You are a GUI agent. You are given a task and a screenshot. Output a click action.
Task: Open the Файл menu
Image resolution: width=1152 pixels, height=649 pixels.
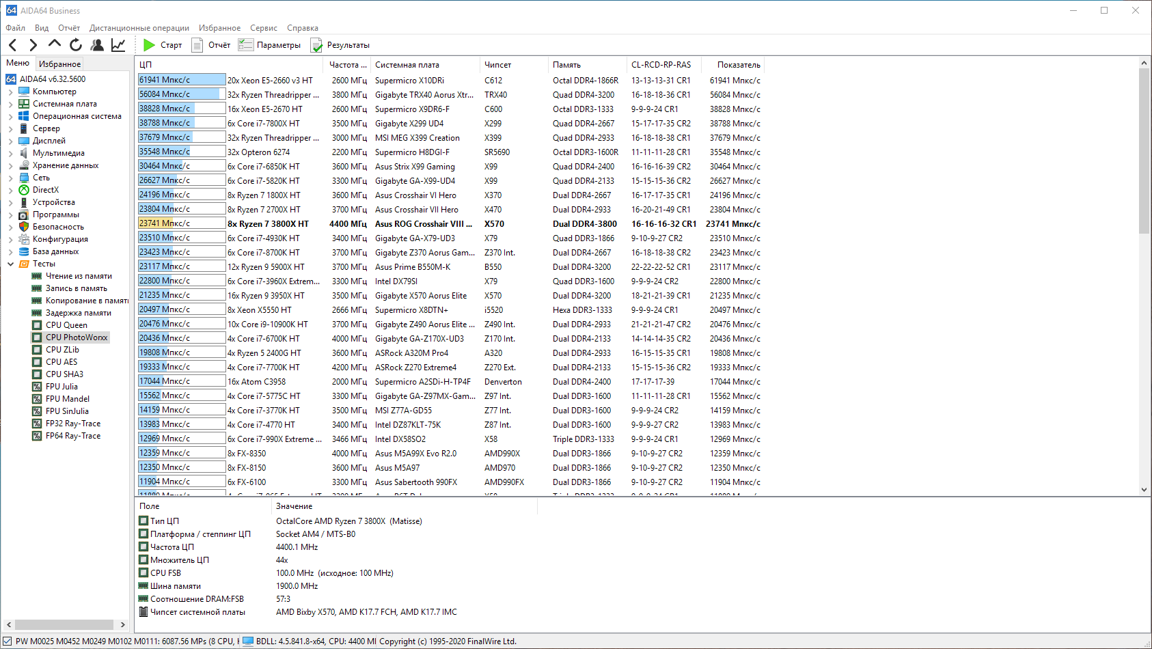[16, 28]
